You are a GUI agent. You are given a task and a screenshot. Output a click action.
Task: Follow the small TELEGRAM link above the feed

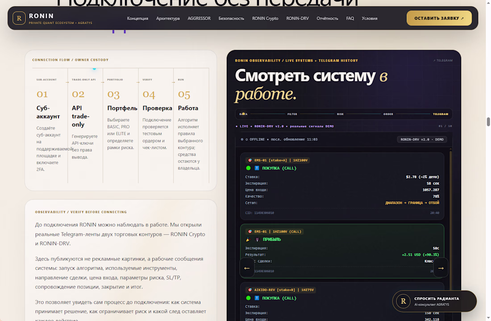click(443, 60)
